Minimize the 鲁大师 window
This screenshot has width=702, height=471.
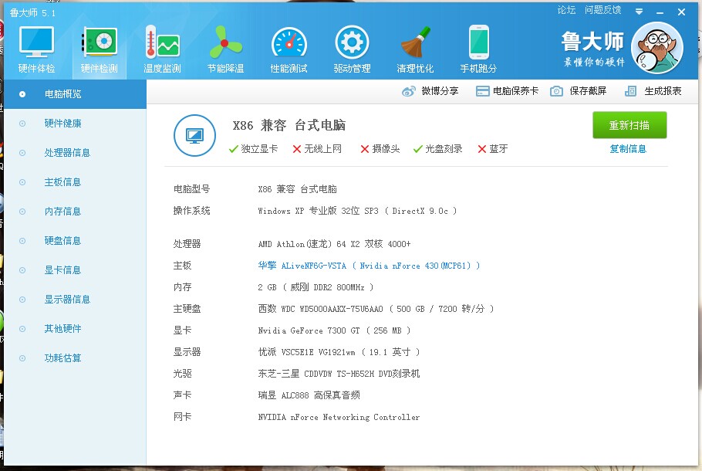660,12
